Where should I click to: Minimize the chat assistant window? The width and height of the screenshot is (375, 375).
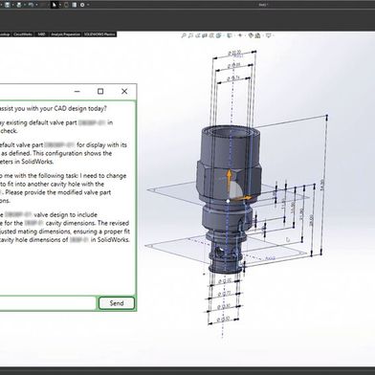coord(77,92)
